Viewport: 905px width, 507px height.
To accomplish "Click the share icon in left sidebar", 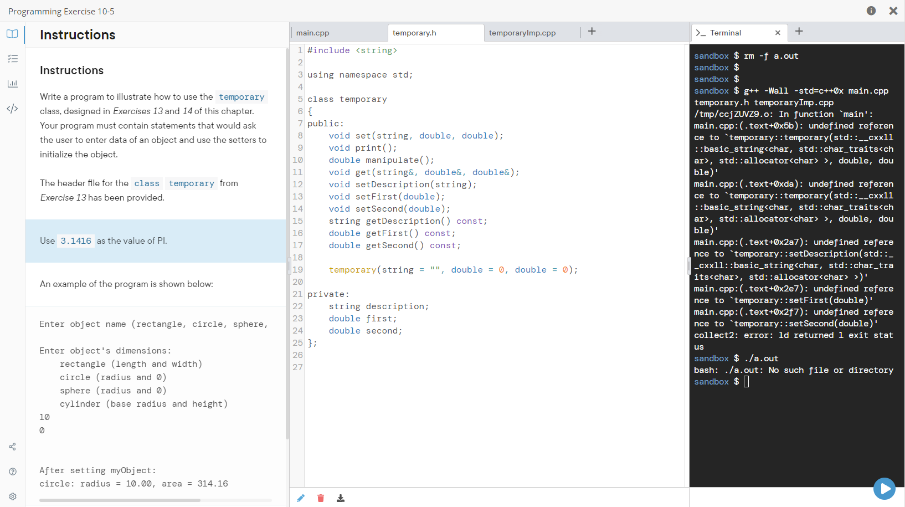I will pyautogui.click(x=12, y=447).
